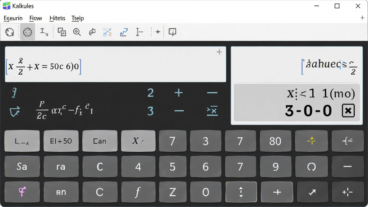Click the copy pages toolbar icon

(x=62, y=32)
